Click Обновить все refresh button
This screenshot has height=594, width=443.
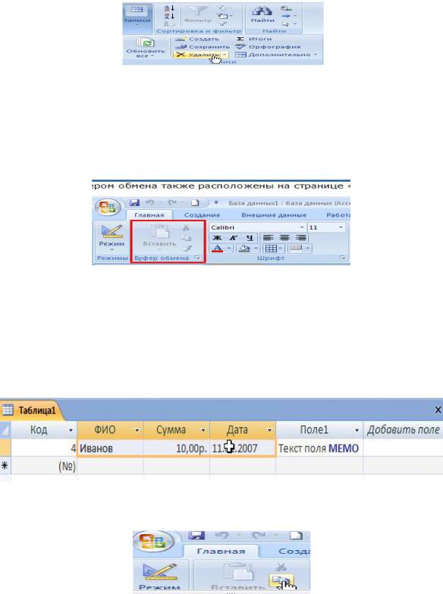(146, 48)
